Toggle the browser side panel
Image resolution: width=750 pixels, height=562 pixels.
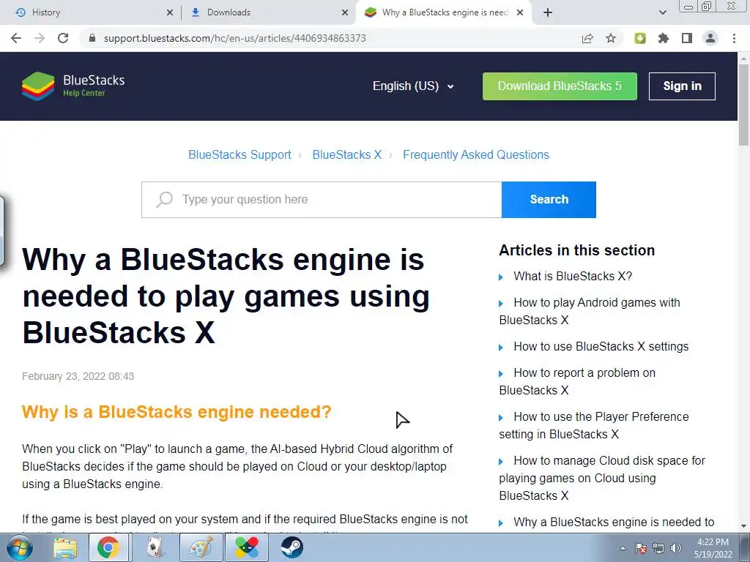tap(687, 38)
